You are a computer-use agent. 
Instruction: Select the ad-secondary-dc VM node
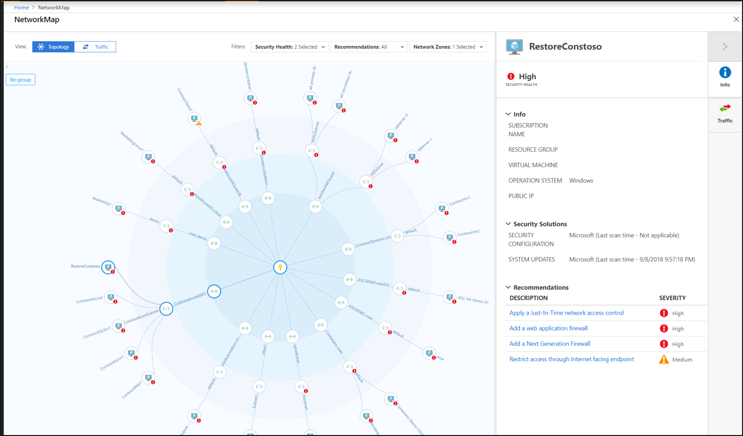click(339, 106)
